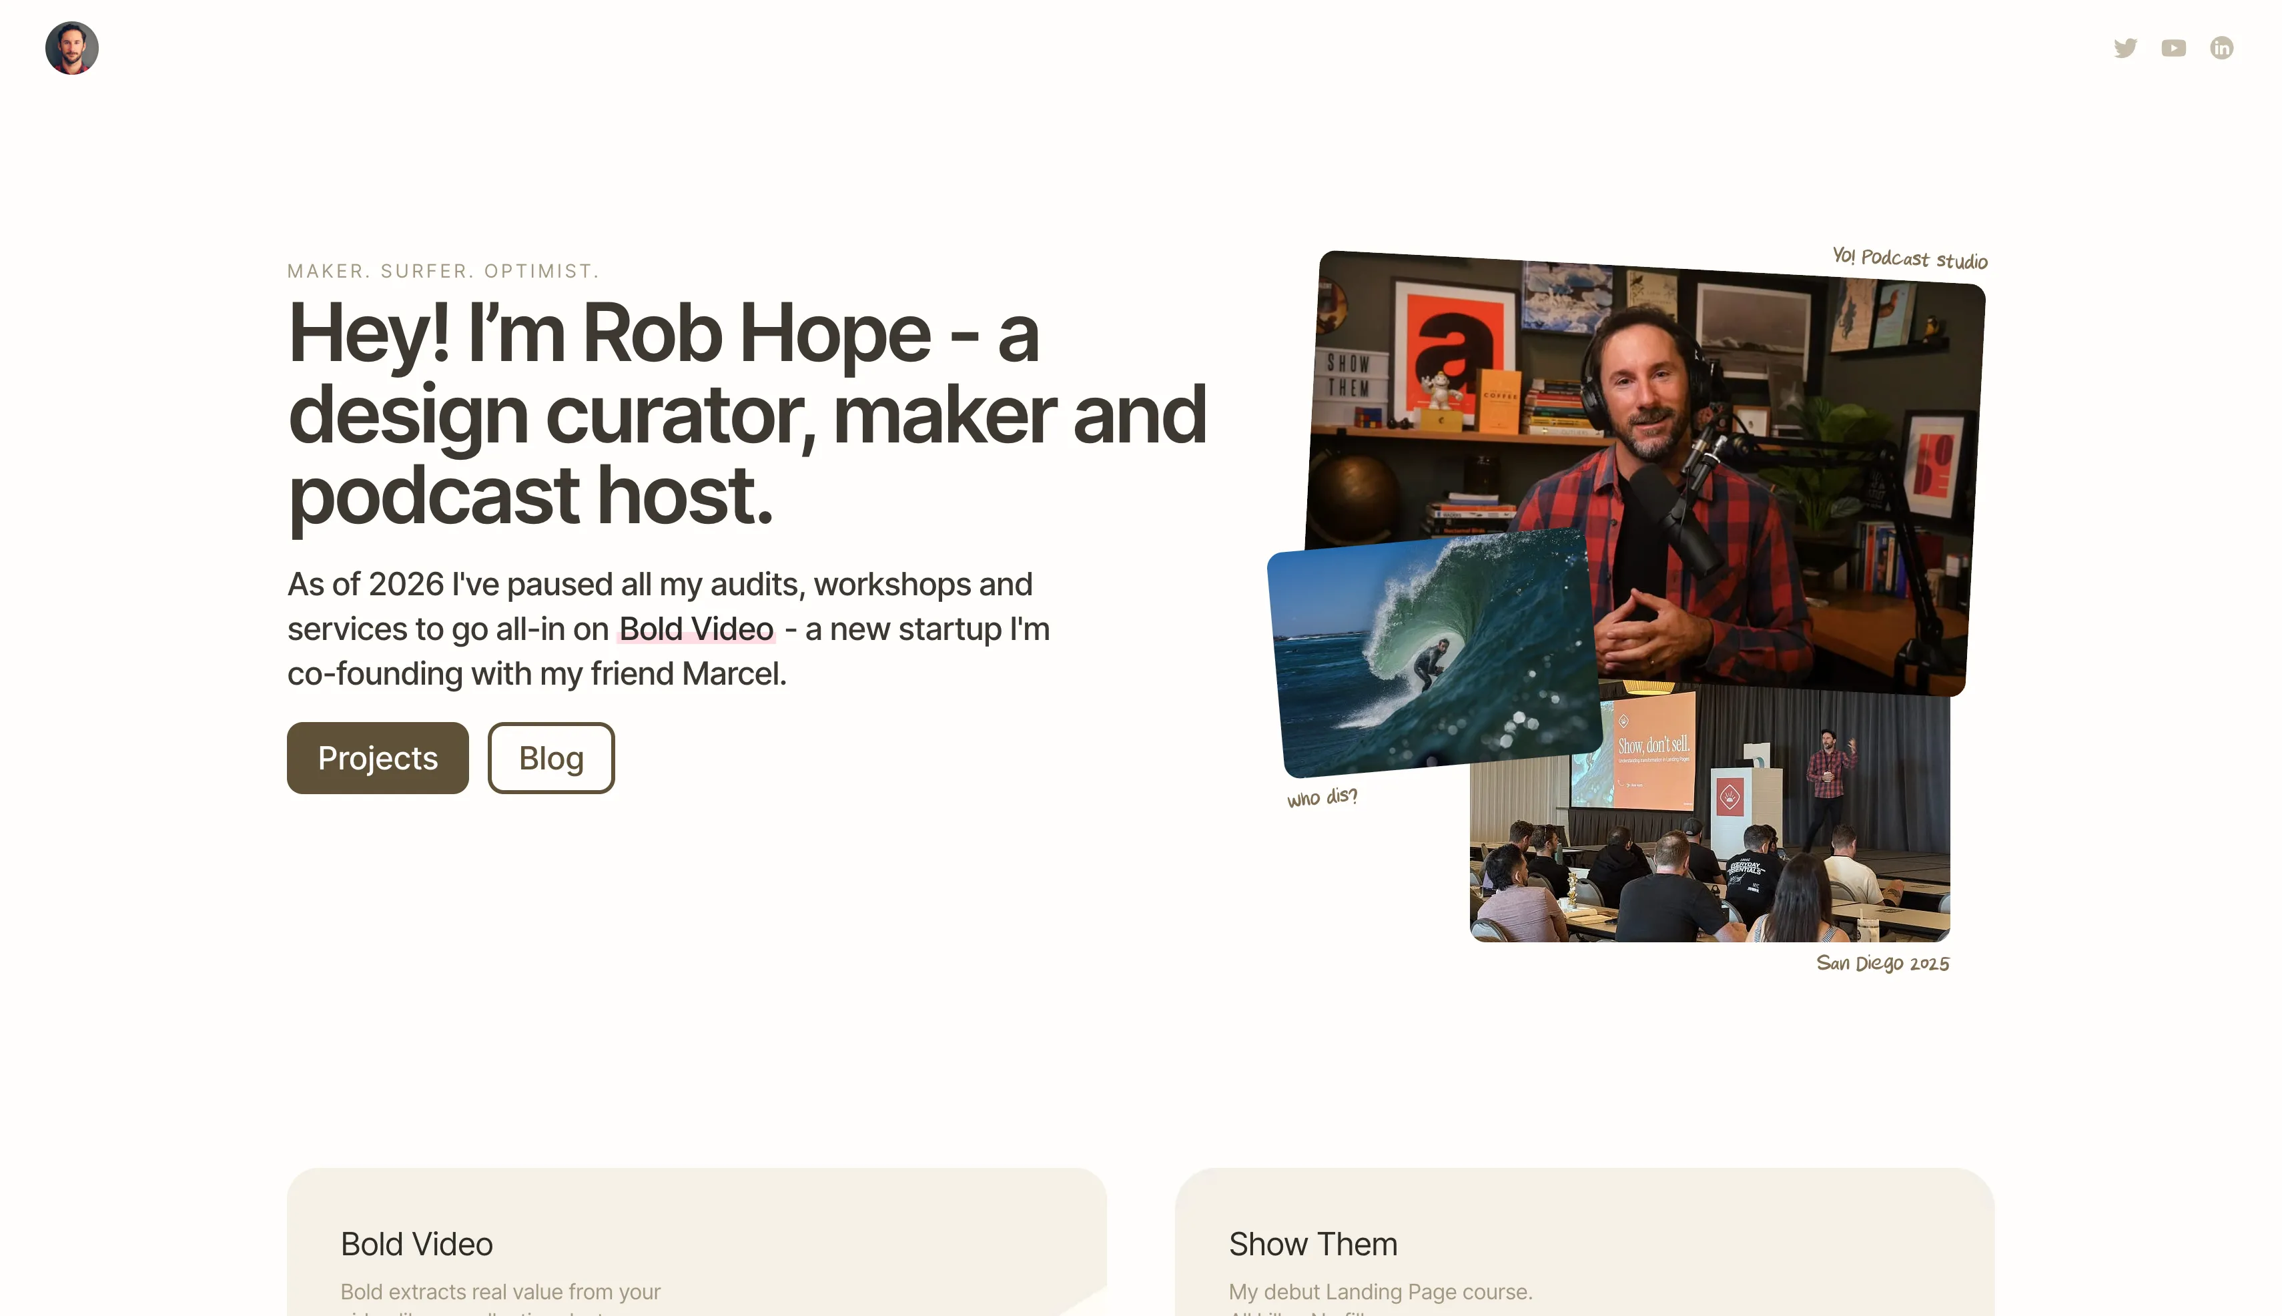The width and height of the screenshot is (2282, 1316).
Task: Open the Blog button
Action: [550, 757]
